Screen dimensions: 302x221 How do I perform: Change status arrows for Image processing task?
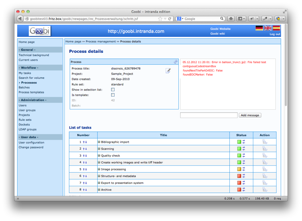point(244,169)
